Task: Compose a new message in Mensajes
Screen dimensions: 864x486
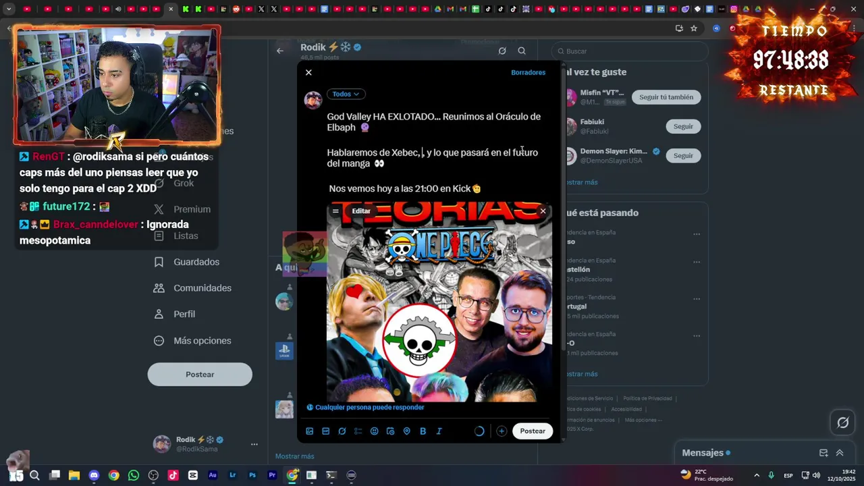Action: click(x=823, y=453)
